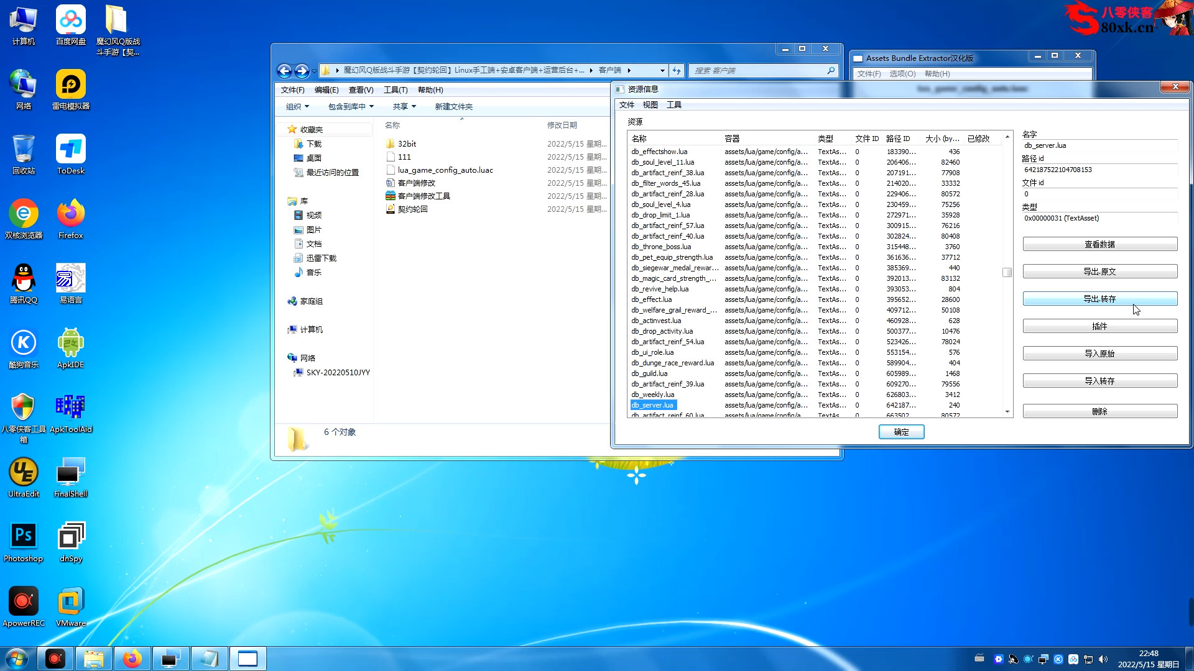Open the ApkIDE desktop icon
Viewport: 1194px width, 671px height.
point(71,349)
